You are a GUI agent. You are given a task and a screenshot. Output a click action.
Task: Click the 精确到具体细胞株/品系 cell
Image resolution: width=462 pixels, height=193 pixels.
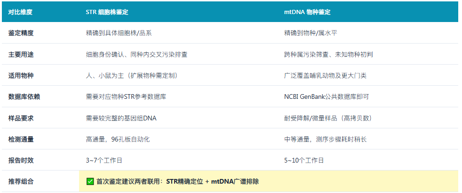coord(119,33)
